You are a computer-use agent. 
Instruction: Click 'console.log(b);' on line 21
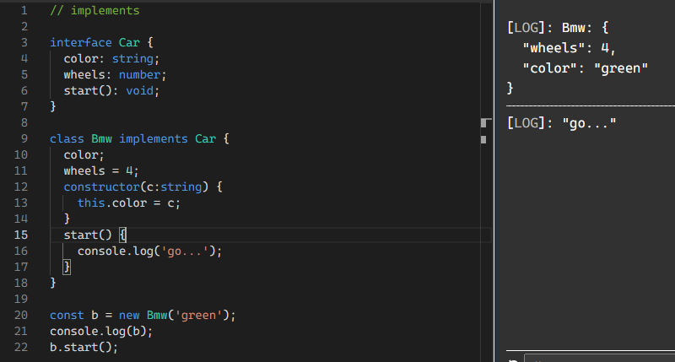pos(101,331)
